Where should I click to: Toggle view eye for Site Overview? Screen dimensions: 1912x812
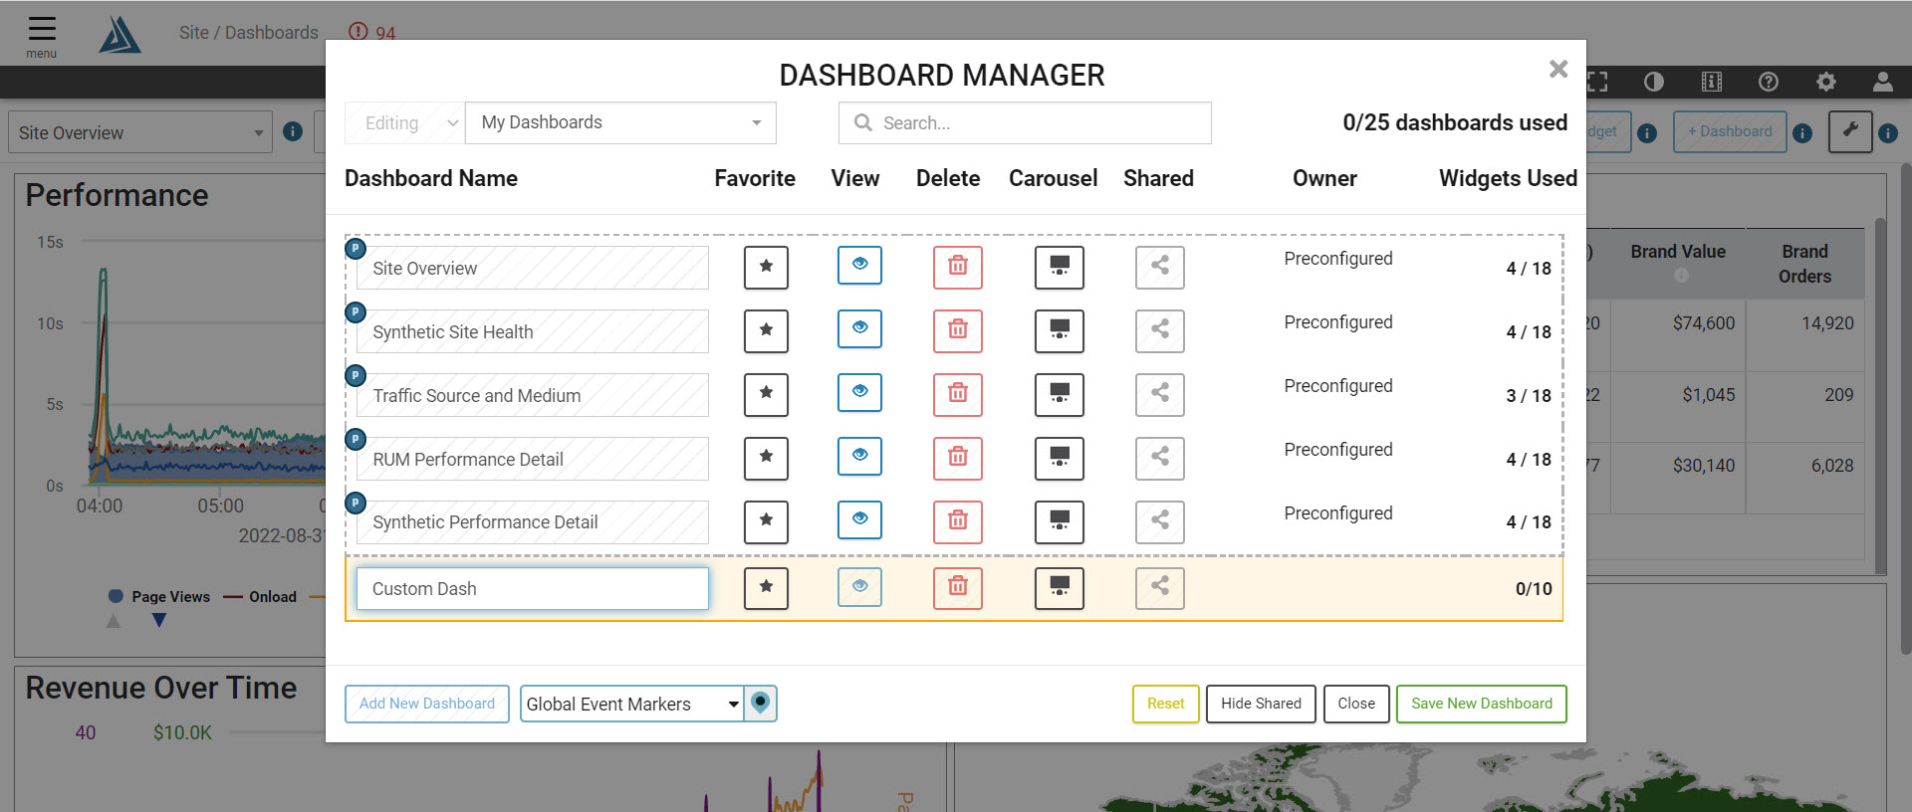859,266
